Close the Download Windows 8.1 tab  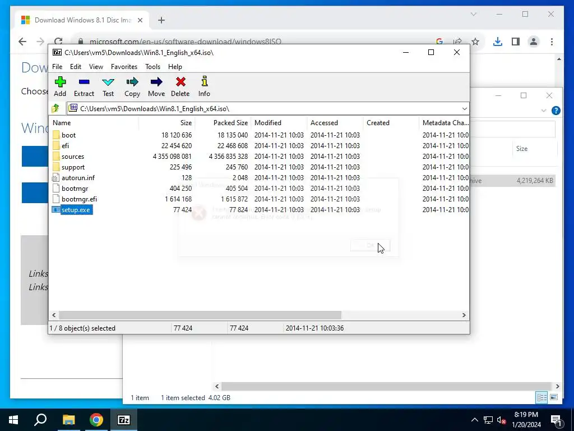[140, 20]
